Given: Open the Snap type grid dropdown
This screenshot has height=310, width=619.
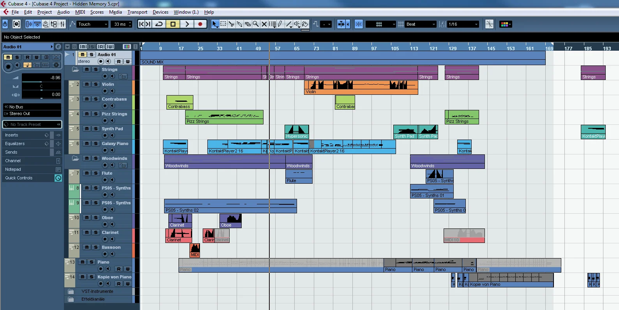Looking at the screenshot, I should tap(381, 24).
